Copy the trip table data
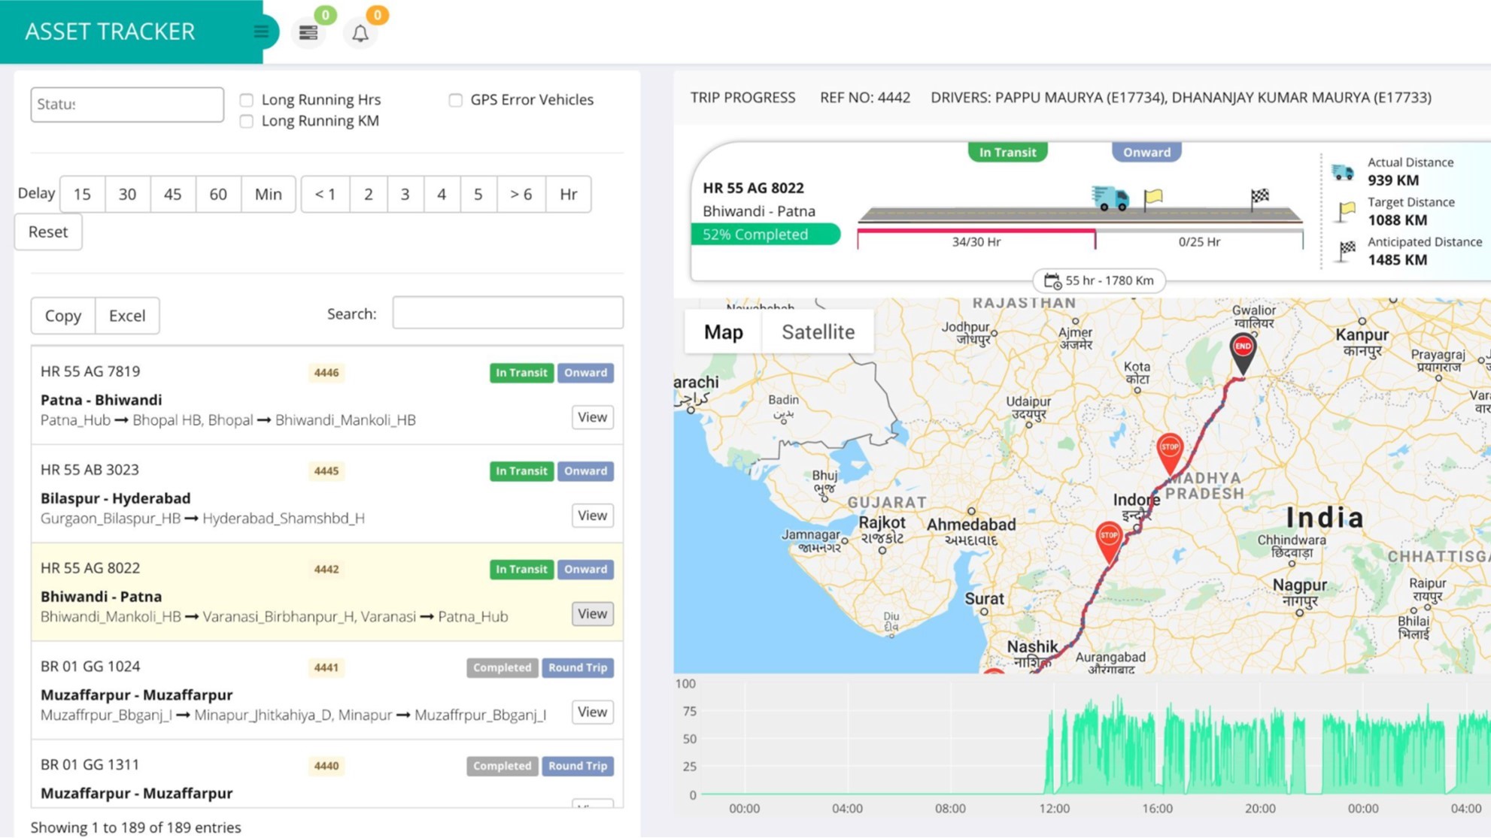Image resolution: width=1491 pixels, height=838 pixels. tap(62, 316)
